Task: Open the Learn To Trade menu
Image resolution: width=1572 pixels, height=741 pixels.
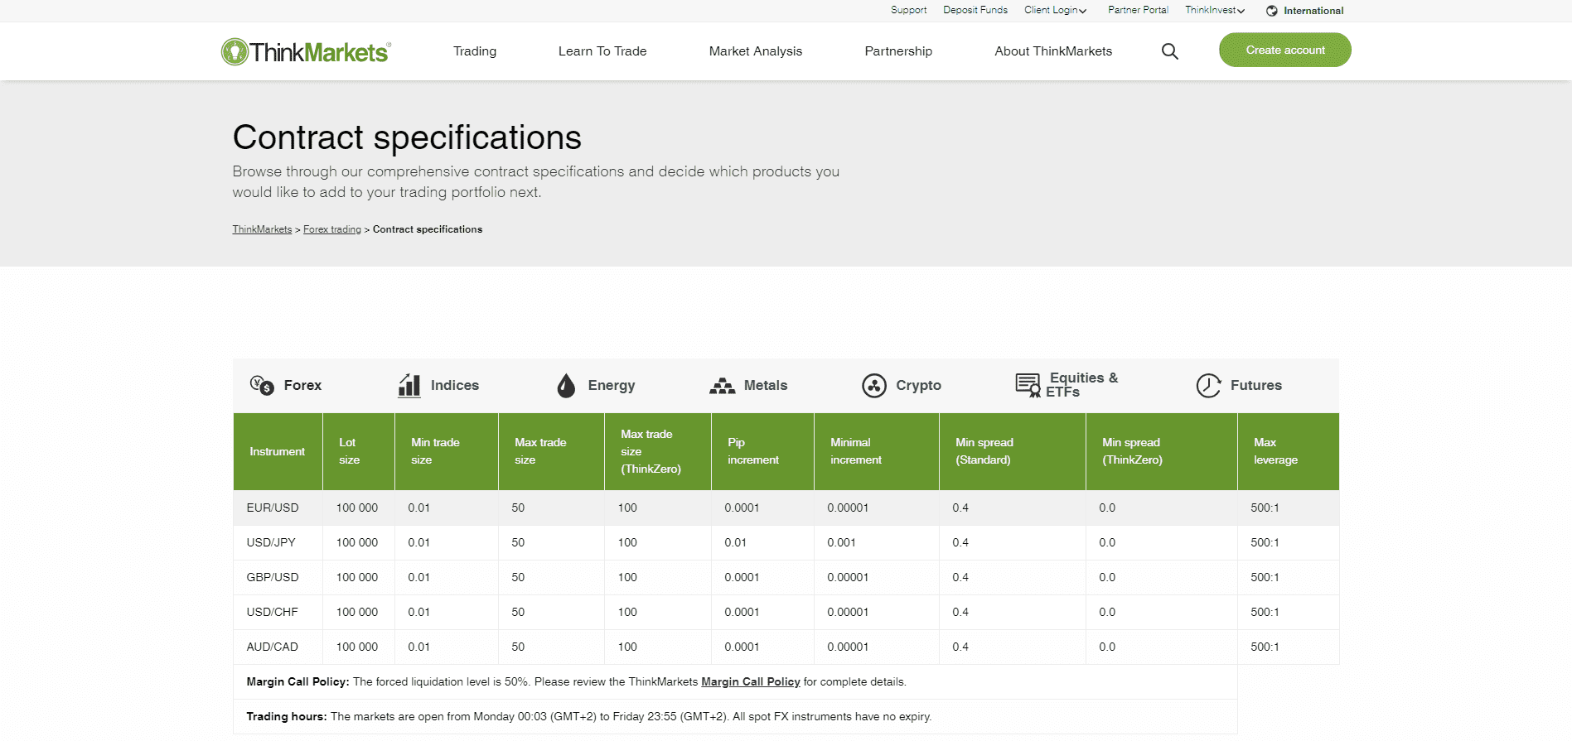Action: (x=602, y=51)
